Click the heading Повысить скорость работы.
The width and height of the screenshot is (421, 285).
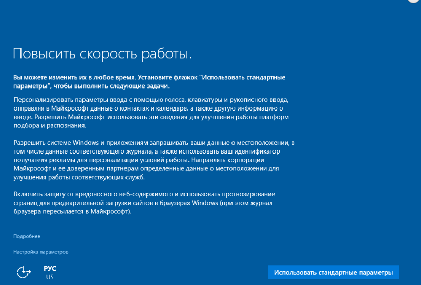tap(102, 54)
